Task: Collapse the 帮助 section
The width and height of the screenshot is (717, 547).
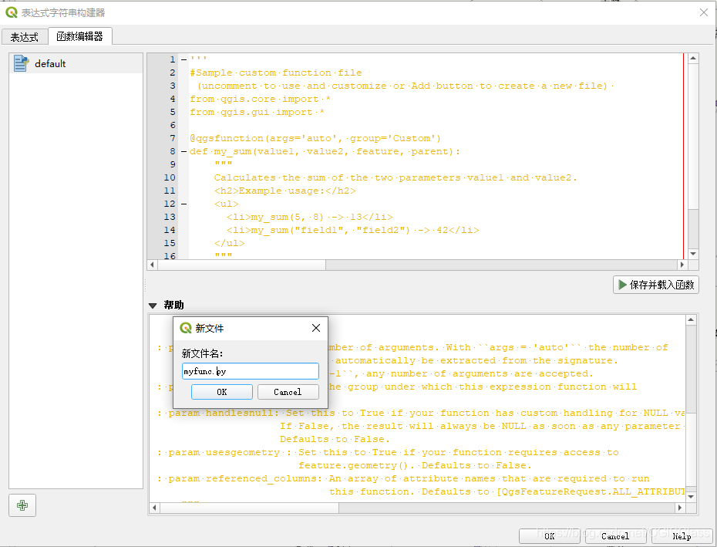Action: (153, 306)
